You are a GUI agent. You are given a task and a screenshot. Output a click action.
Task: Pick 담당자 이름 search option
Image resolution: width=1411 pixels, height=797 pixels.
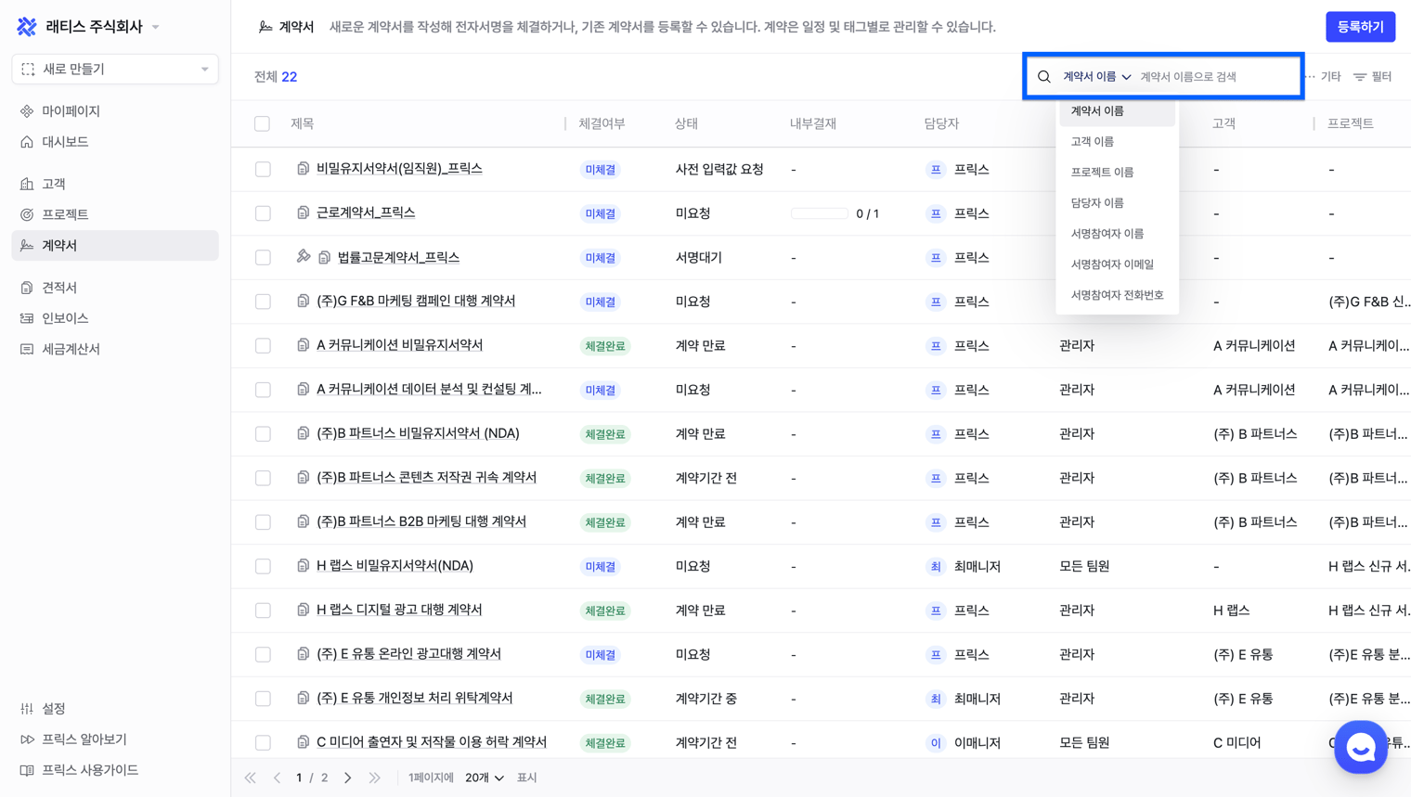click(x=1117, y=203)
